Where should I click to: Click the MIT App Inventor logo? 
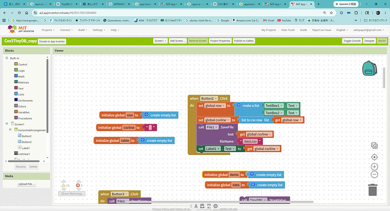[21, 29]
